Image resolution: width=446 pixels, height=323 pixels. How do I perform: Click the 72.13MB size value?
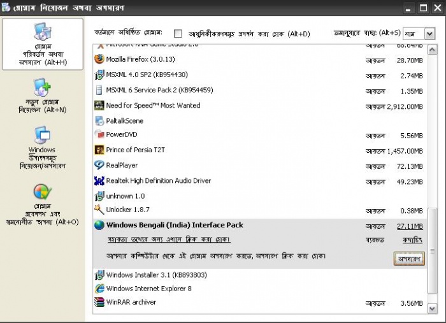(410, 167)
